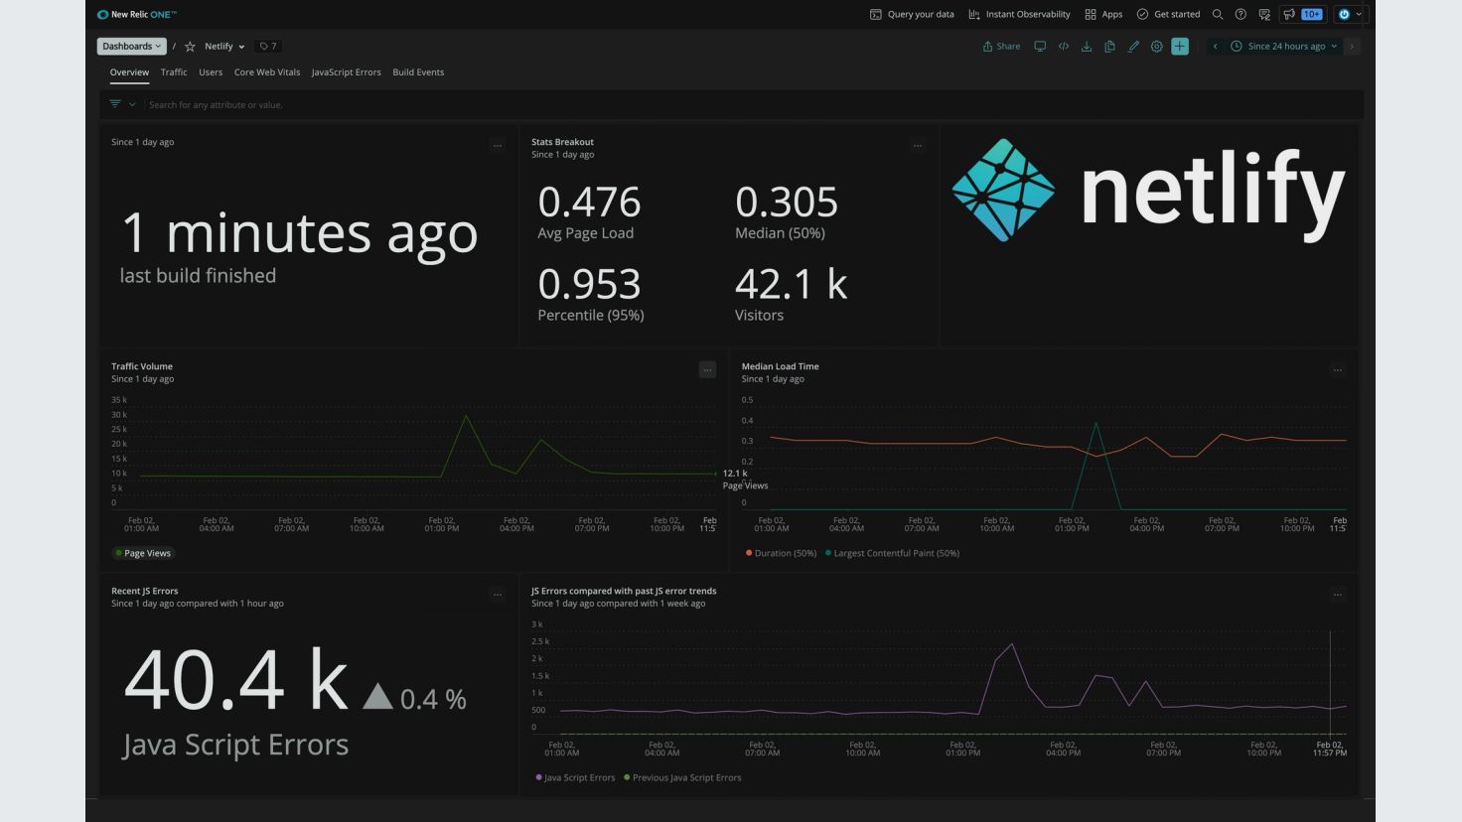Open menu of last build finished widget
1462x822 pixels.
click(498, 146)
